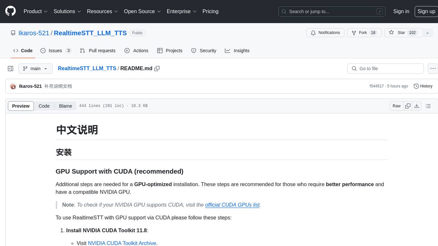Expand the Enterprise menu

coord(182,11)
